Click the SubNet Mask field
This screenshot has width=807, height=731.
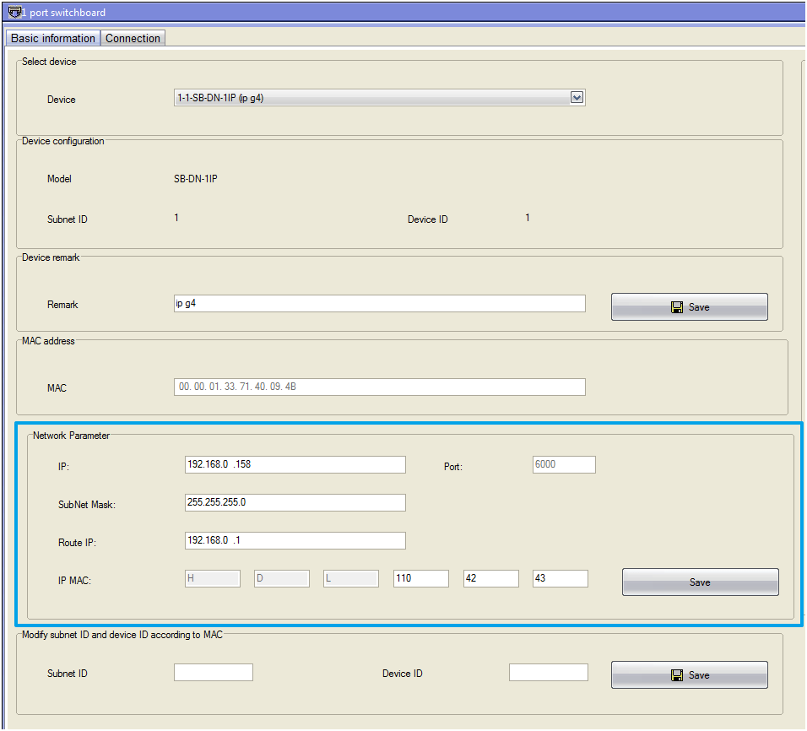click(295, 502)
